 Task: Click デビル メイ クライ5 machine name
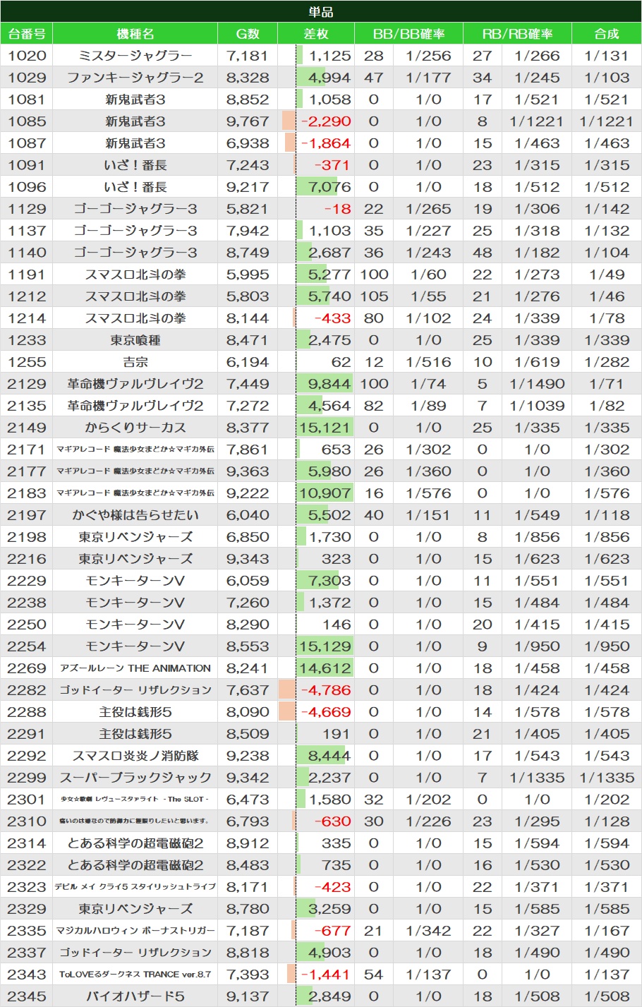pyautogui.click(x=135, y=887)
